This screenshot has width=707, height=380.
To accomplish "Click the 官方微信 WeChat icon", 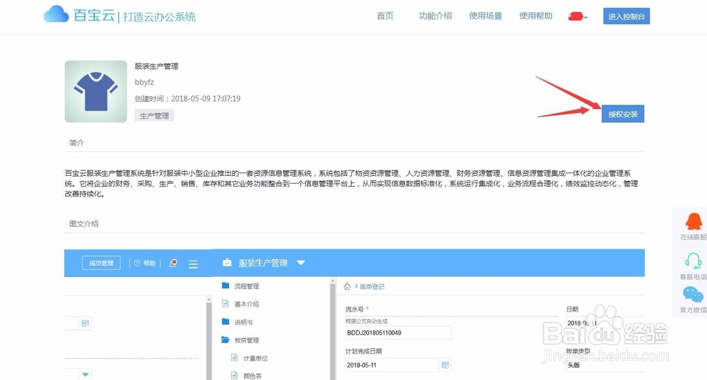I will [x=693, y=295].
